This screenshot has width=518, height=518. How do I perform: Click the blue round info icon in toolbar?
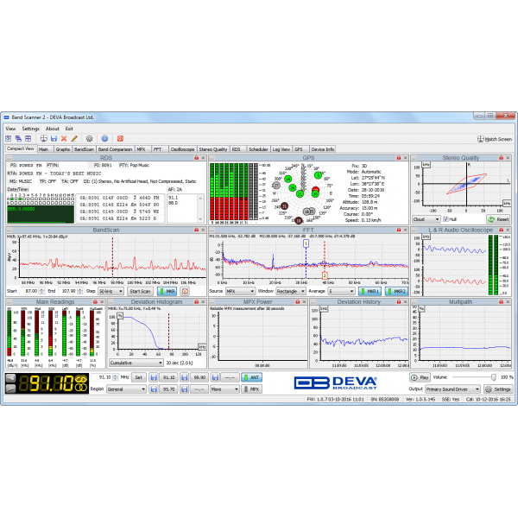[x=104, y=139]
